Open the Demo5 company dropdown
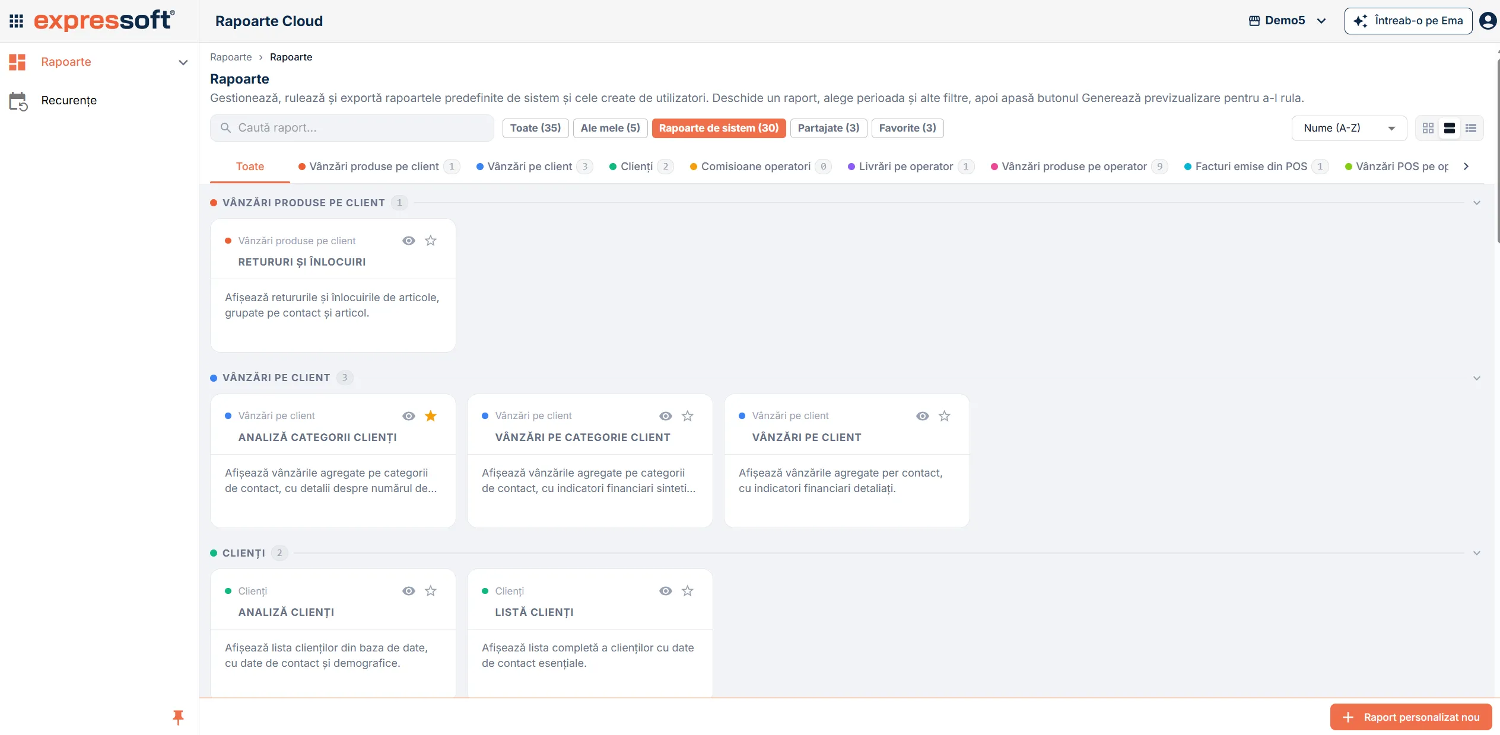 click(1287, 21)
